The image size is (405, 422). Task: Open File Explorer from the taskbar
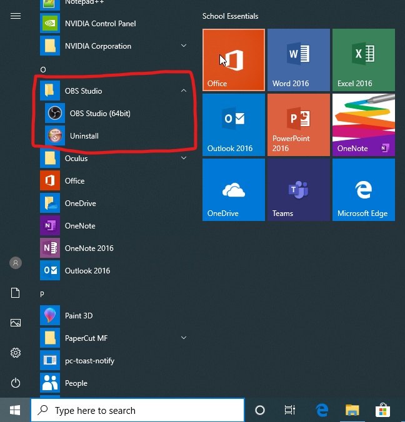point(352,410)
